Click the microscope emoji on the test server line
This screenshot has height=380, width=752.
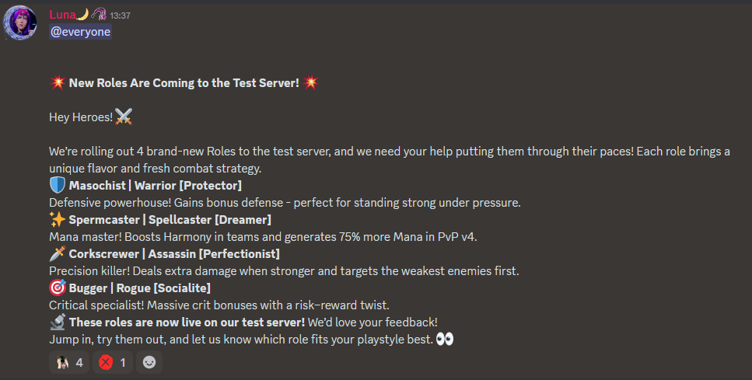[x=57, y=322]
